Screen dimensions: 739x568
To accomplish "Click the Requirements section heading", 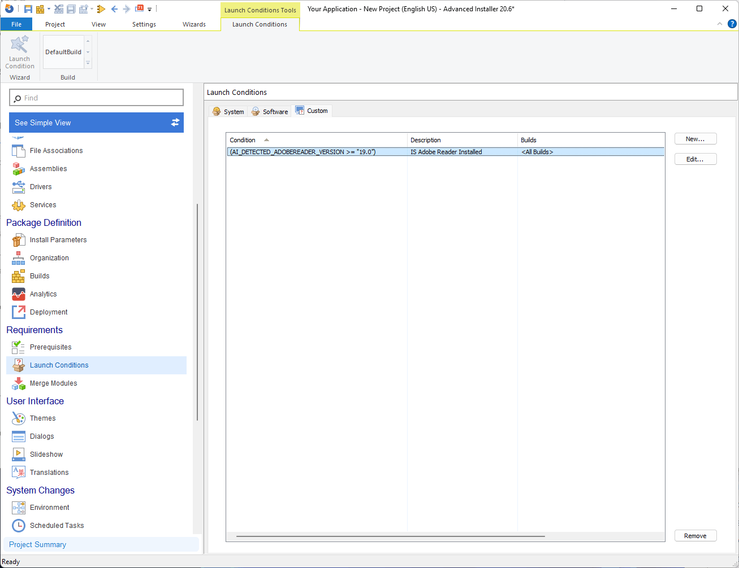I will pos(34,330).
